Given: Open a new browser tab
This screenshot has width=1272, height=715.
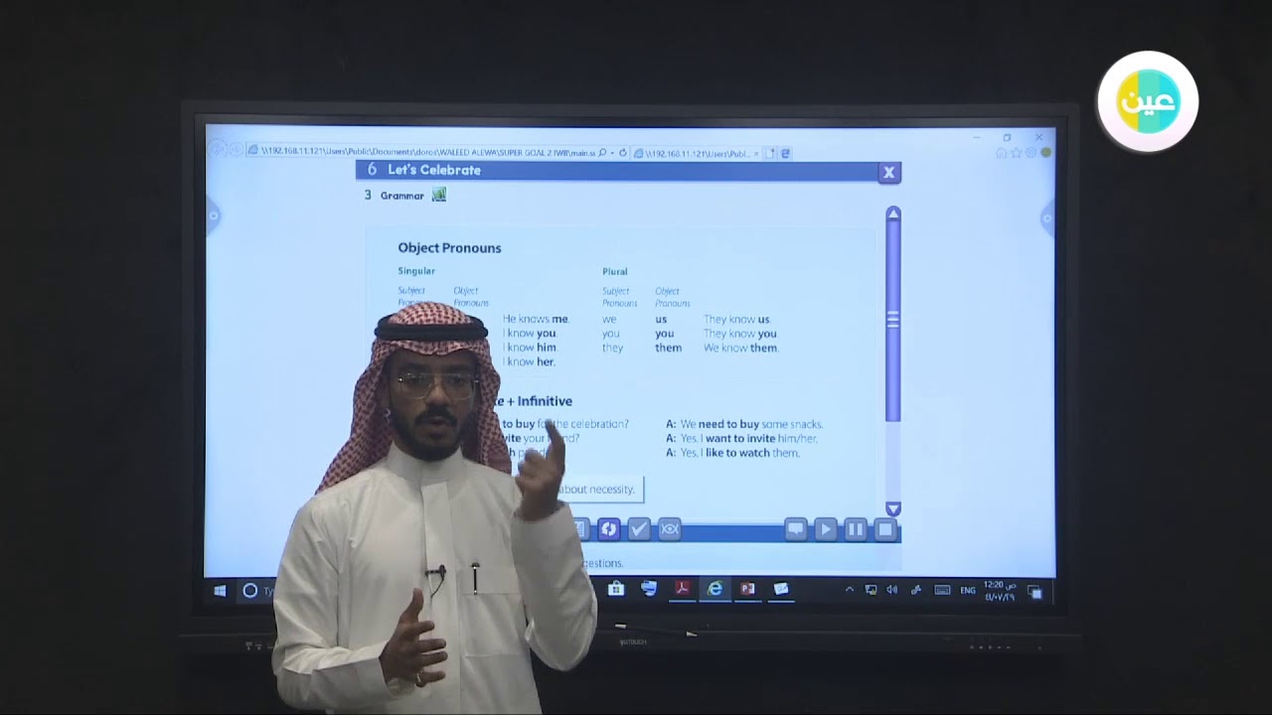Looking at the screenshot, I should 772,154.
